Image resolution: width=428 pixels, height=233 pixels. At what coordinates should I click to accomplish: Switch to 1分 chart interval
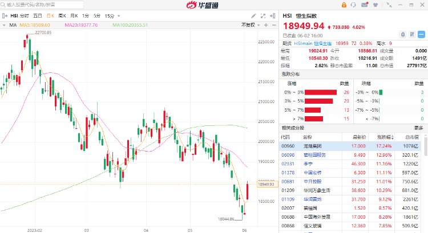point(86,16)
